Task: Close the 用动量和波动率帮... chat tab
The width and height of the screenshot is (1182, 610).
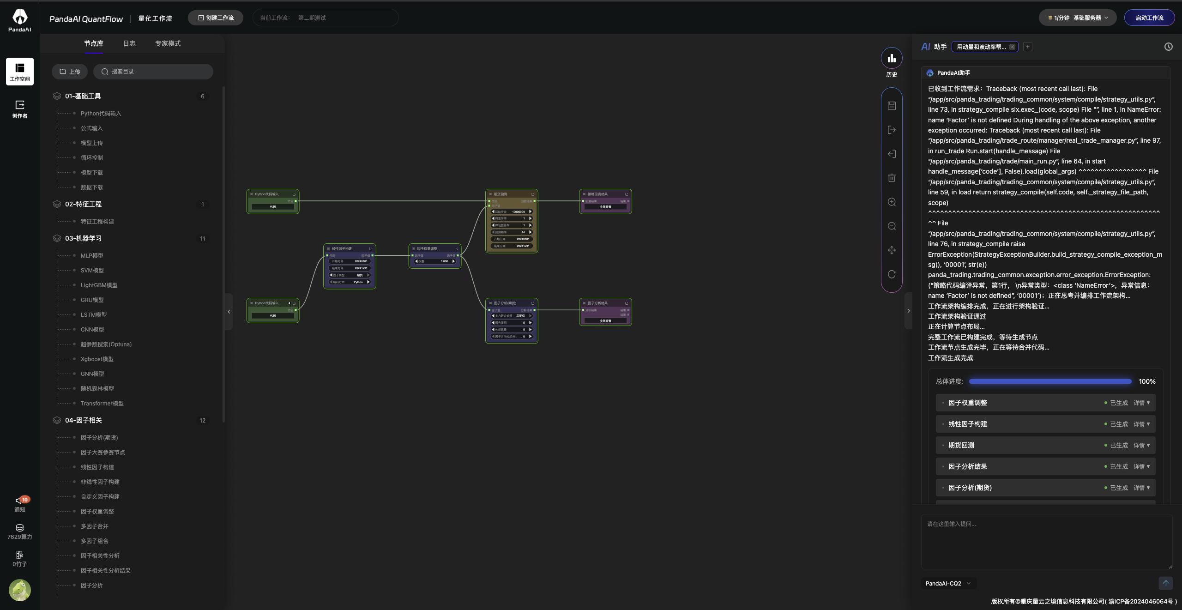Action: (1012, 47)
